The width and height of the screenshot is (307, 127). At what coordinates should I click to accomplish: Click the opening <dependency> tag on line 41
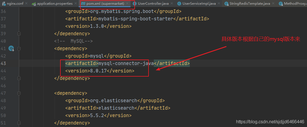[x=71, y=48]
